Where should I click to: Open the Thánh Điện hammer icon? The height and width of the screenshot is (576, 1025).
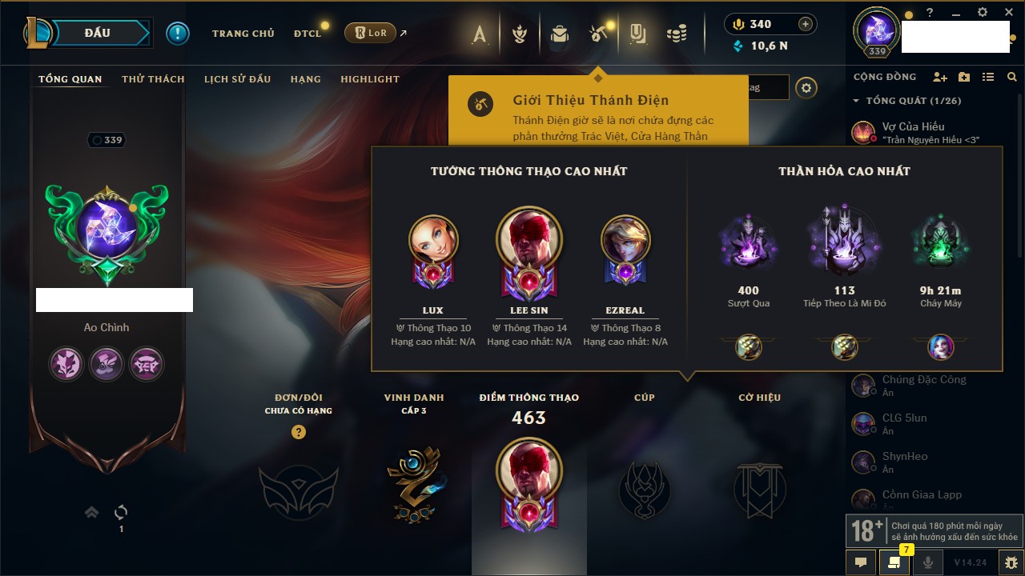[x=597, y=34]
